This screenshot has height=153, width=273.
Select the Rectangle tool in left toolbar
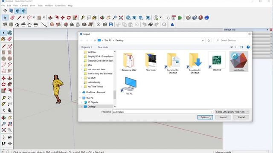pos(3,52)
